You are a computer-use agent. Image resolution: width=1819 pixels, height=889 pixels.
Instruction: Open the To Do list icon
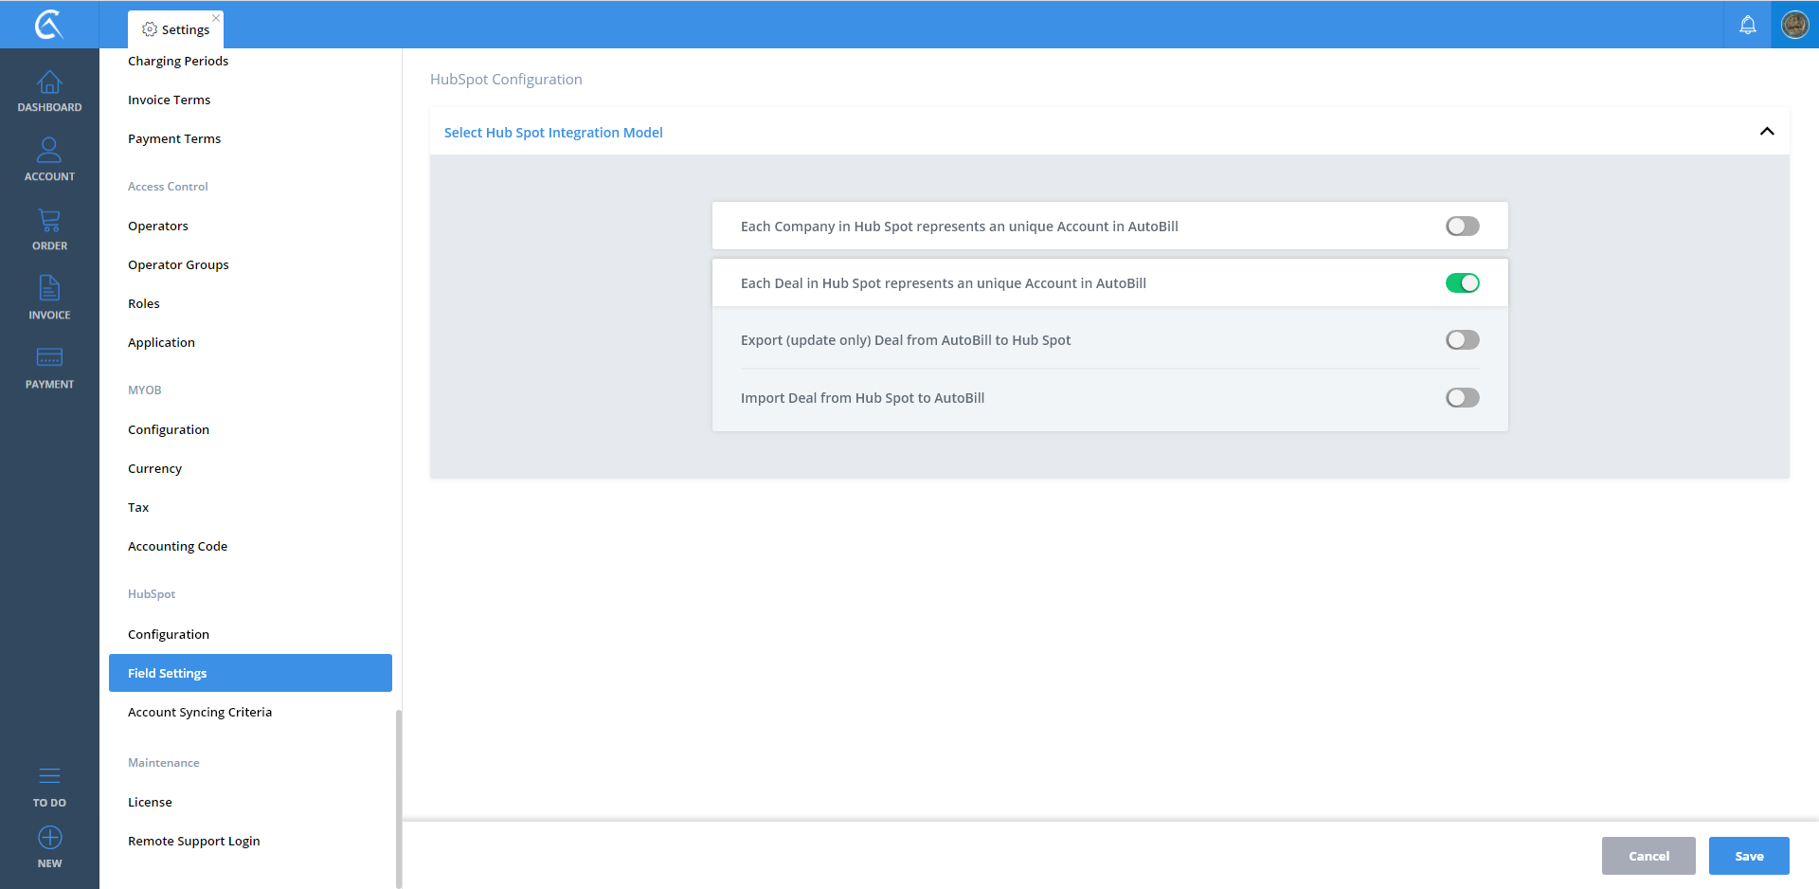tap(49, 776)
